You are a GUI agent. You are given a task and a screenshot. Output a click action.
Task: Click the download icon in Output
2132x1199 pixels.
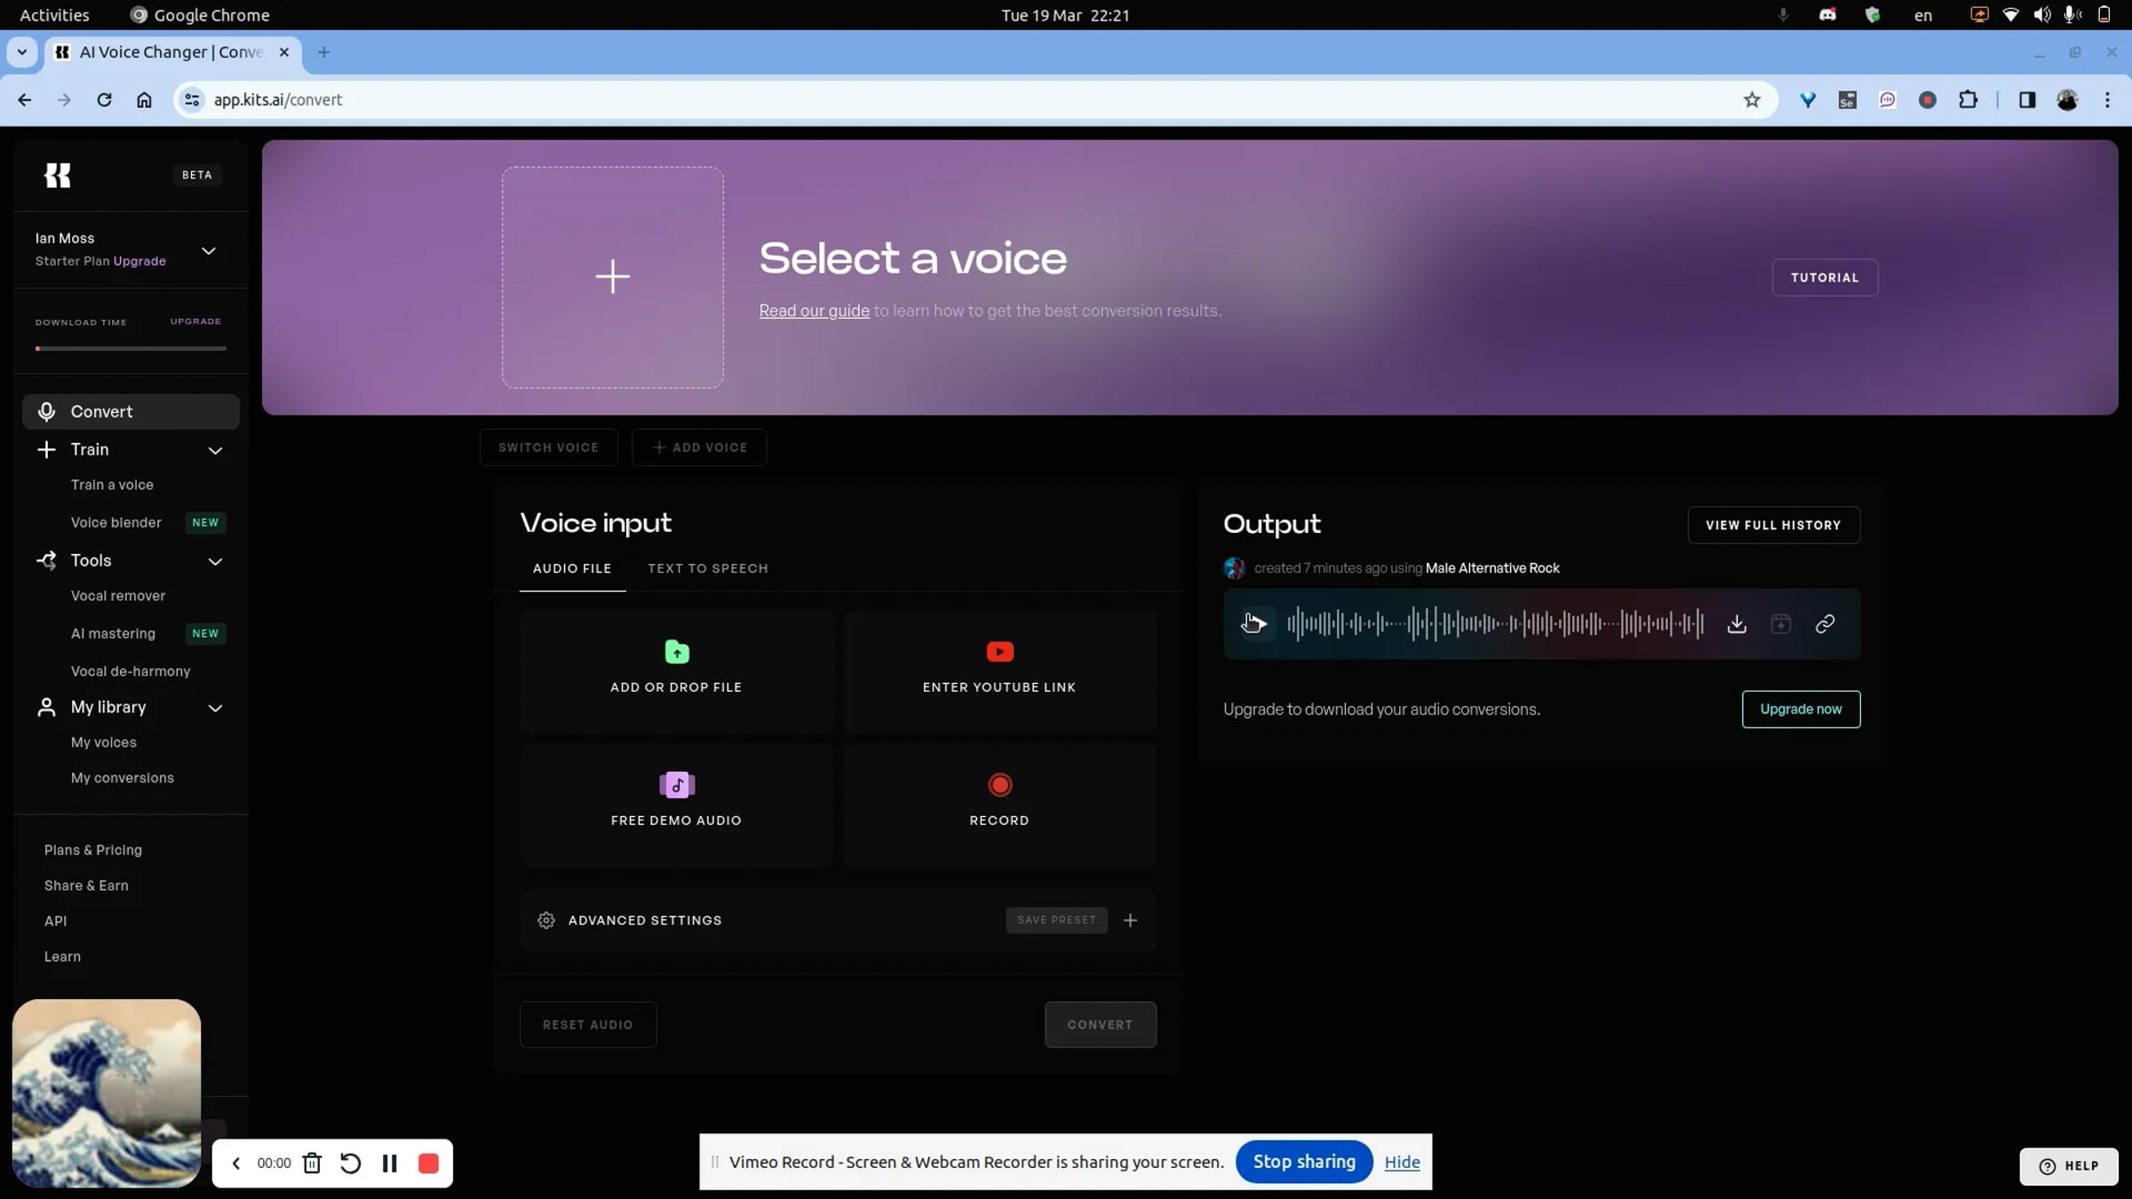[x=1737, y=624]
